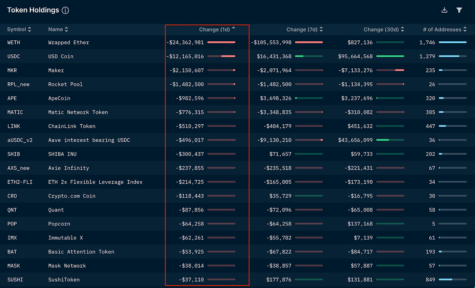Select the WETH symbol cell
This screenshot has width=475, height=288.
click(x=14, y=42)
